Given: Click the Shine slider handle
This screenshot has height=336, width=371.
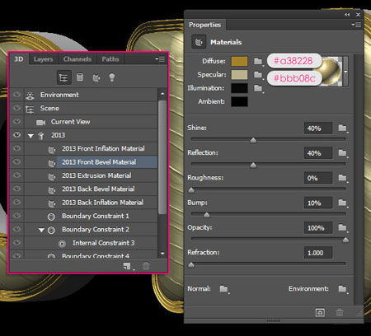Looking at the screenshot, I should point(253,140).
